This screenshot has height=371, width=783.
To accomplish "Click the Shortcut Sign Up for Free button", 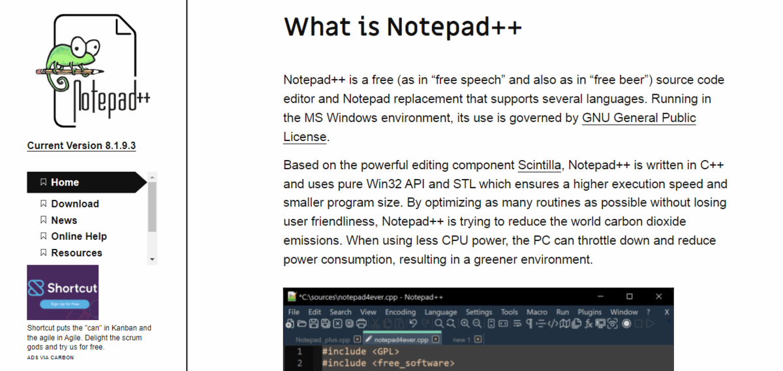I will pos(65,304).
